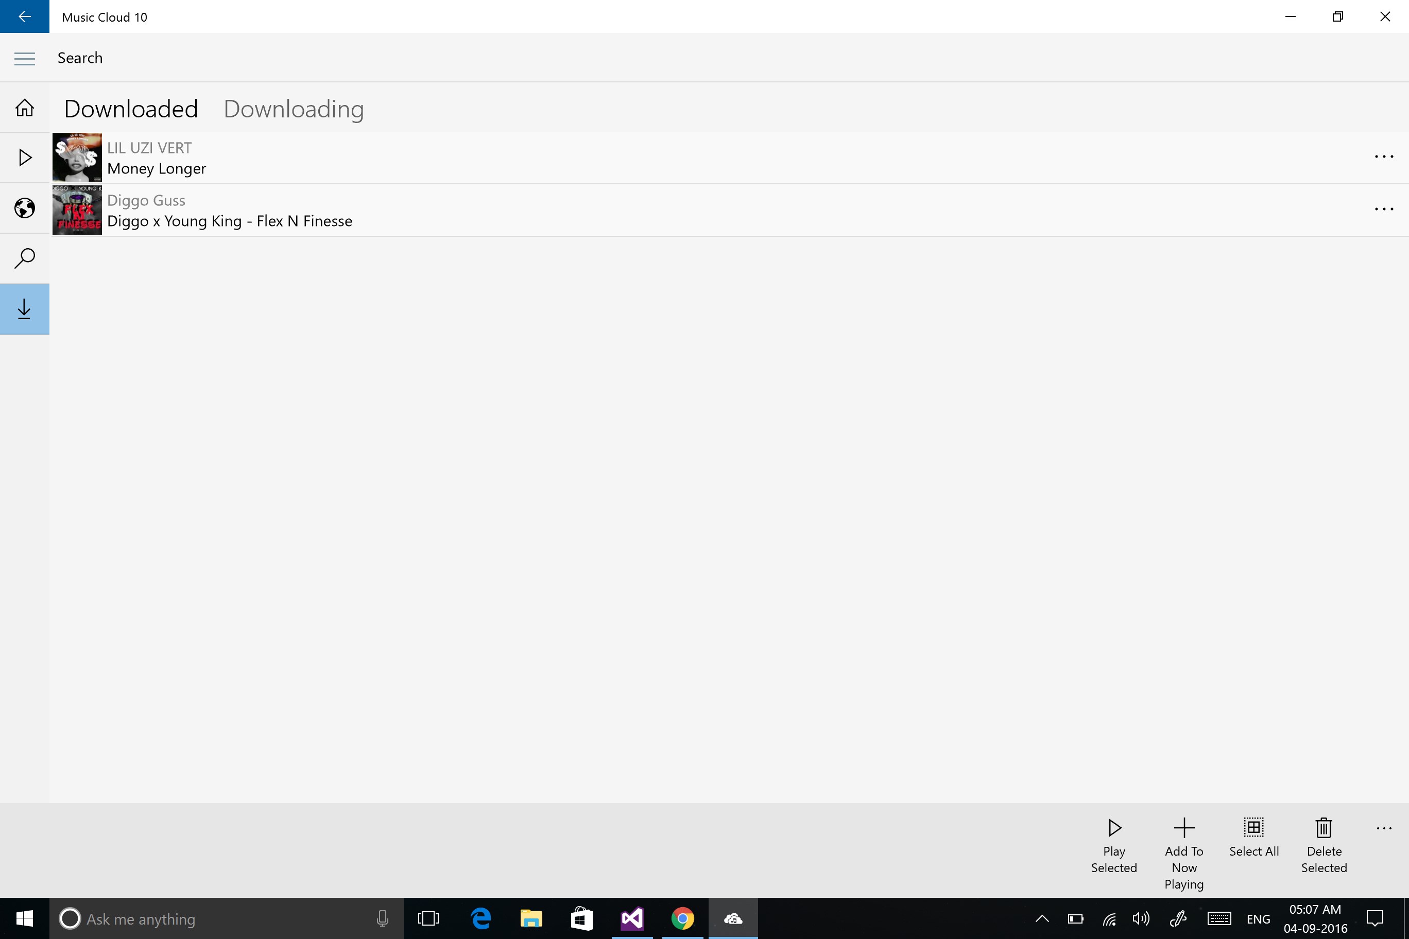Open more options for Flex N Finesse
Viewport: 1409px width, 939px height.
(x=1384, y=210)
